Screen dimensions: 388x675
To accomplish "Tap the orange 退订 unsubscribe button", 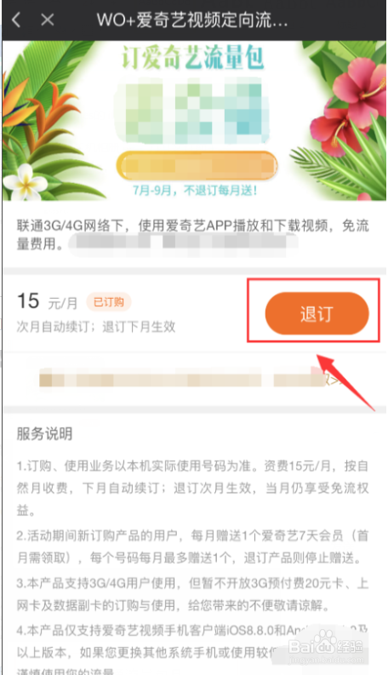I will (x=317, y=313).
